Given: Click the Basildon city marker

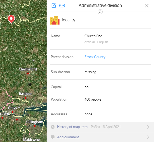Looking at the screenshot, I should [26, 98].
